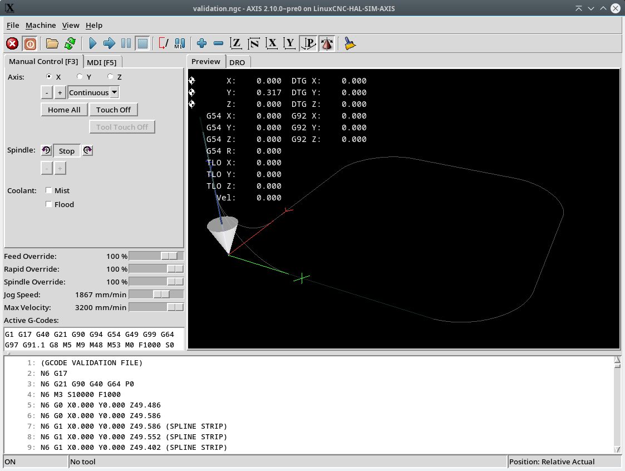Toggle optional pause M1 icon
This screenshot has height=471, width=625.
coord(180,43)
